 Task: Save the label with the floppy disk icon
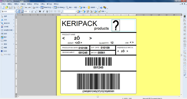click(10, 7)
